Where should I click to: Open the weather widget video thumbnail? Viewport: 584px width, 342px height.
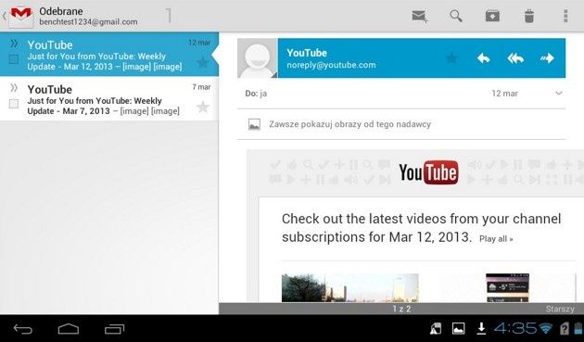click(x=507, y=287)
